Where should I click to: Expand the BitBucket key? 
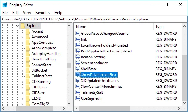[x=22, y=71]
